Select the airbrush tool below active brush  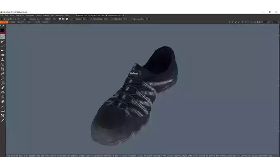point(2,41)
